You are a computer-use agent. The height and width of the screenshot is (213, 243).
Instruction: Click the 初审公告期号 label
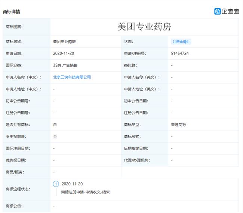[x=18, y=101]
